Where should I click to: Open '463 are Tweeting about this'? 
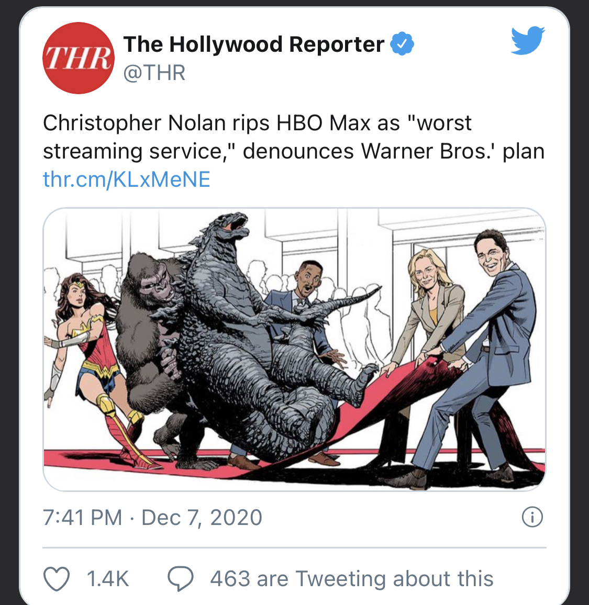352,579
